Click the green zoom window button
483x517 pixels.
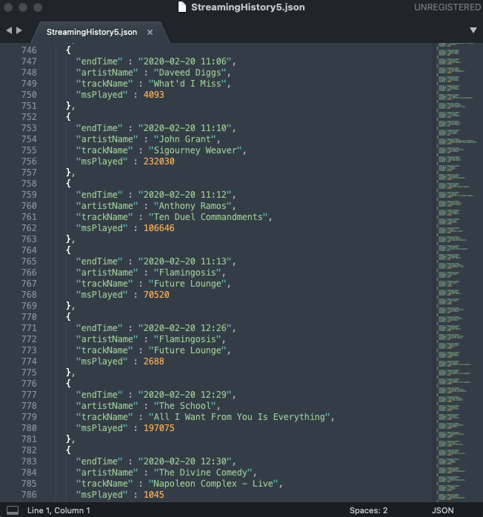coord(38,7)
